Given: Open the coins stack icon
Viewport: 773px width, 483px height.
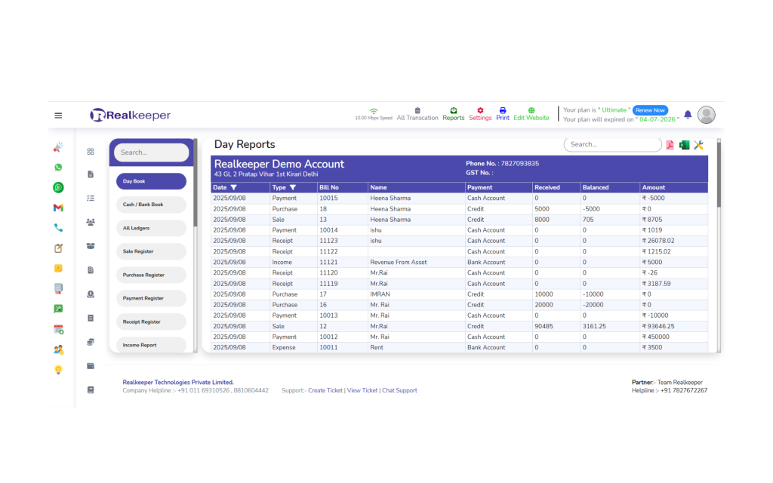Looking at the screenshot, I should click(x=91, y=342).
